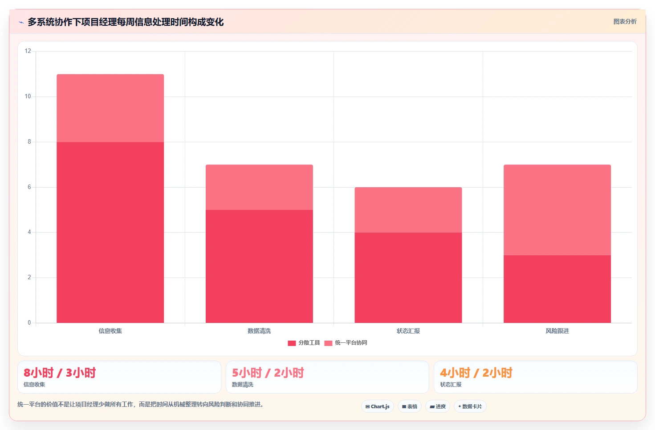655x430 pixels.
Task: Click the 状态汇报 x-axis label
Action: click(408, 331)
